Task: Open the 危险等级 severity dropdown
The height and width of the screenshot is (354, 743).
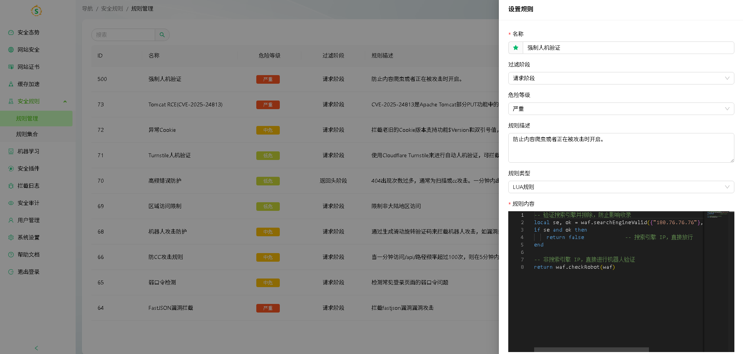Action: click(x=620, y=109)
